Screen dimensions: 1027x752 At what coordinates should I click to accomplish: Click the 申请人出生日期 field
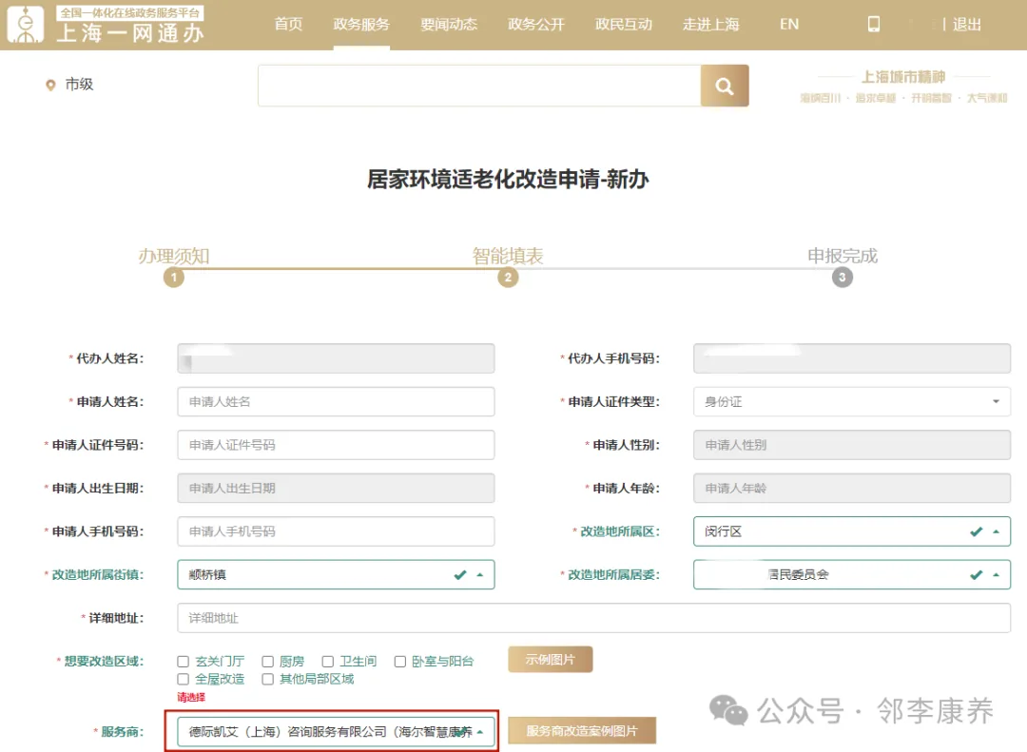point(336,488)
